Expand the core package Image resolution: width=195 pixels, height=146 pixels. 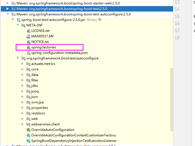pos(23,69)
